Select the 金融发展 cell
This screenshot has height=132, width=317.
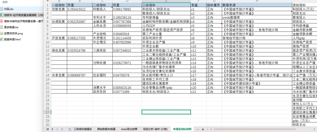pyautogui.click(x=102, y=22)
